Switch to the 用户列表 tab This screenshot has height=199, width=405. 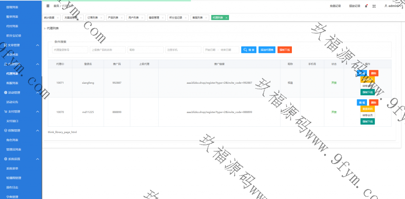pos(134,18)
